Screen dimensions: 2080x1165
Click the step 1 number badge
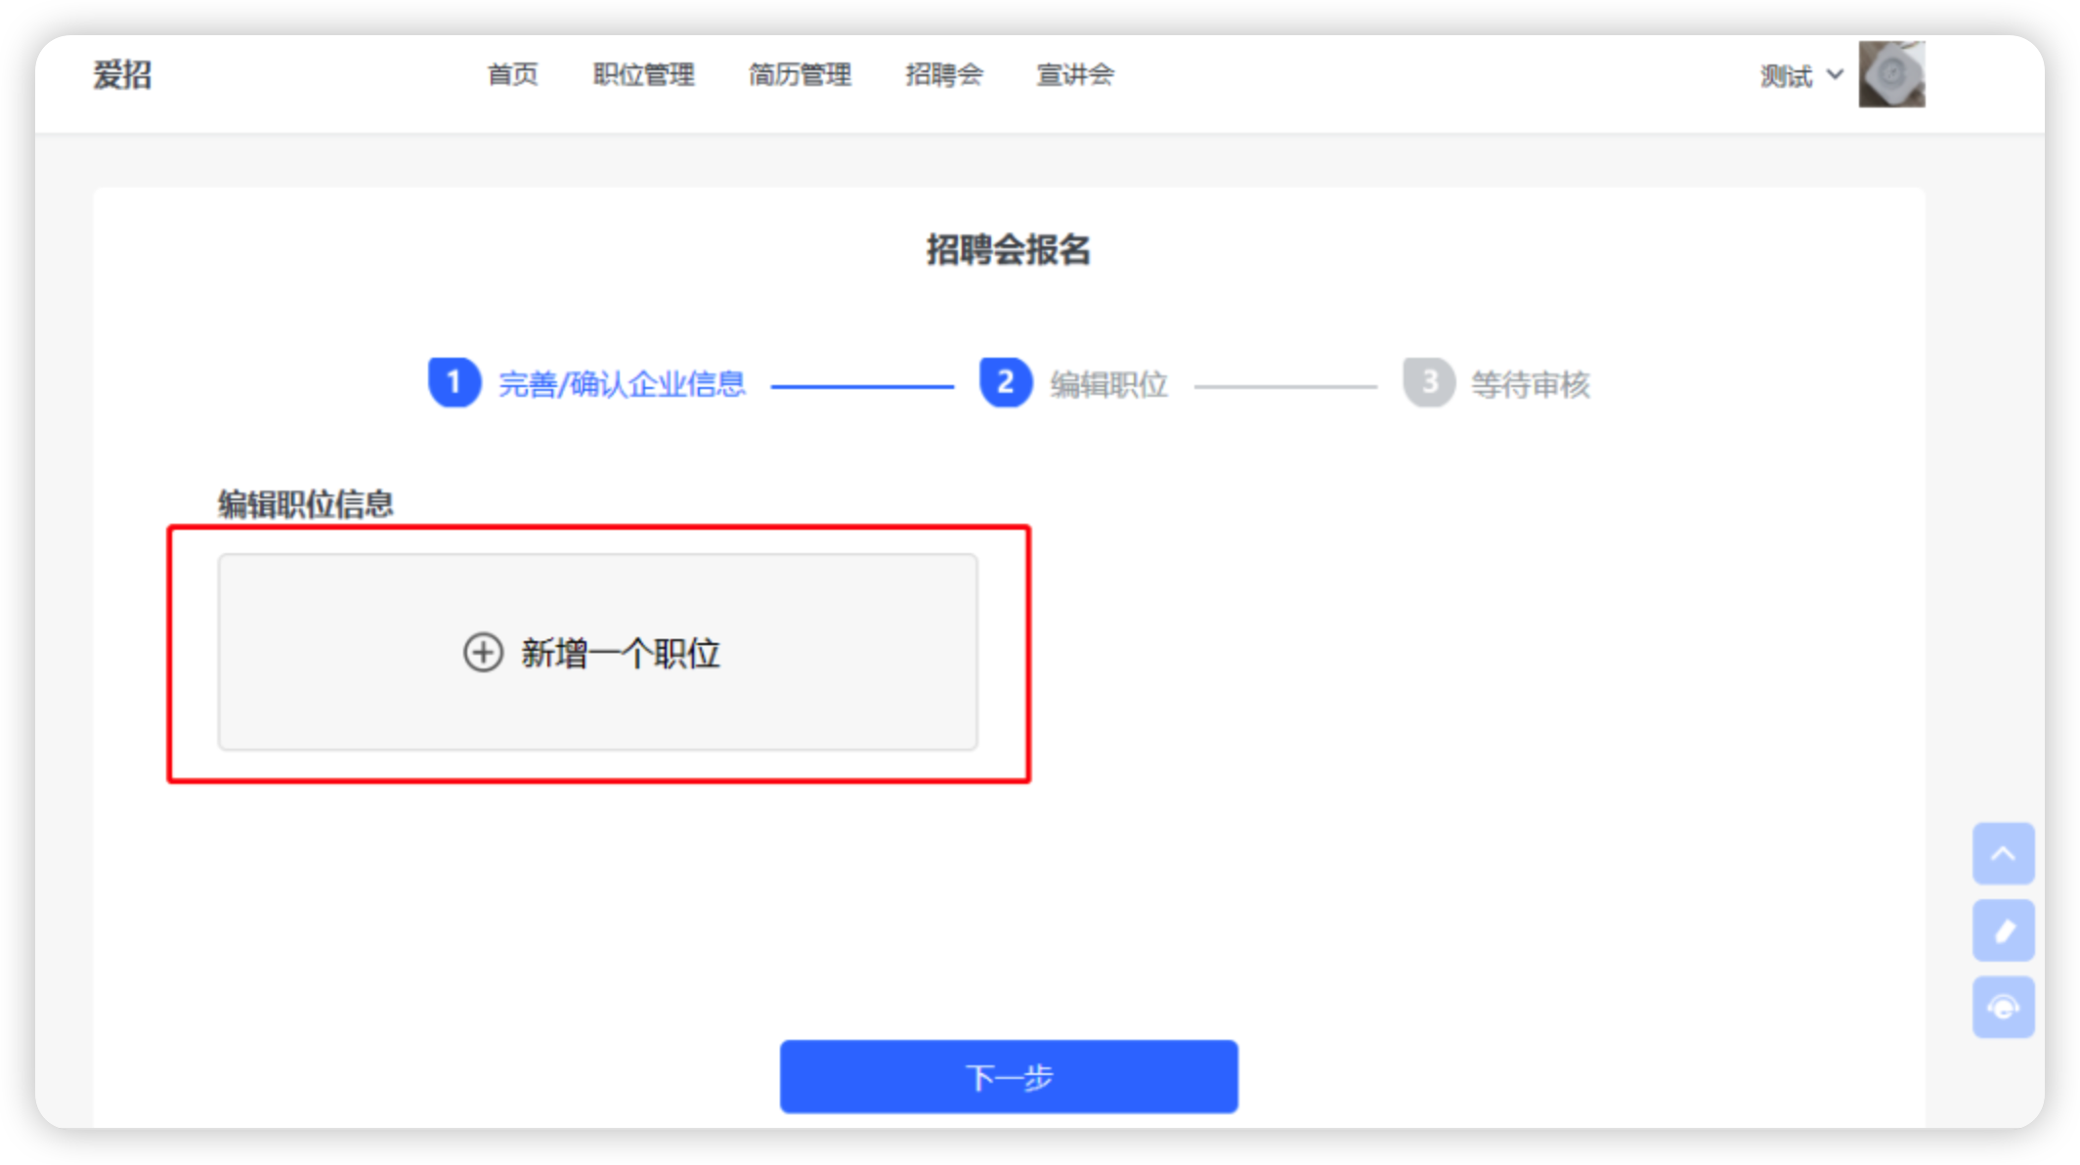455,382
